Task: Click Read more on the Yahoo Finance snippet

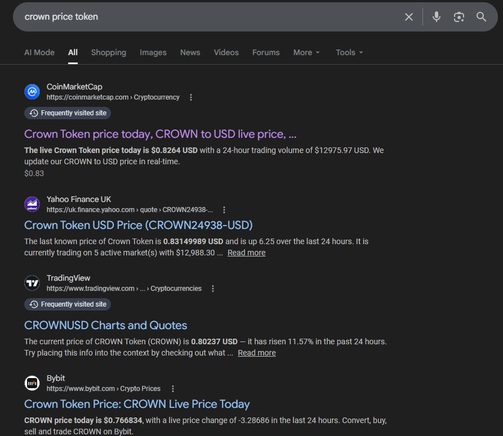Action: point(246,253)
